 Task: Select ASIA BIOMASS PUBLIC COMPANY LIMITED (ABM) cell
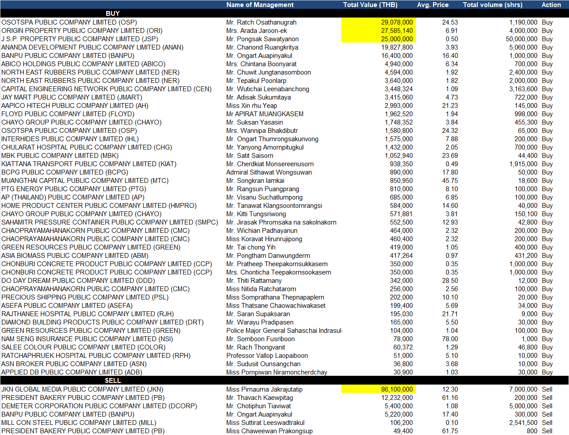point(75,256)
